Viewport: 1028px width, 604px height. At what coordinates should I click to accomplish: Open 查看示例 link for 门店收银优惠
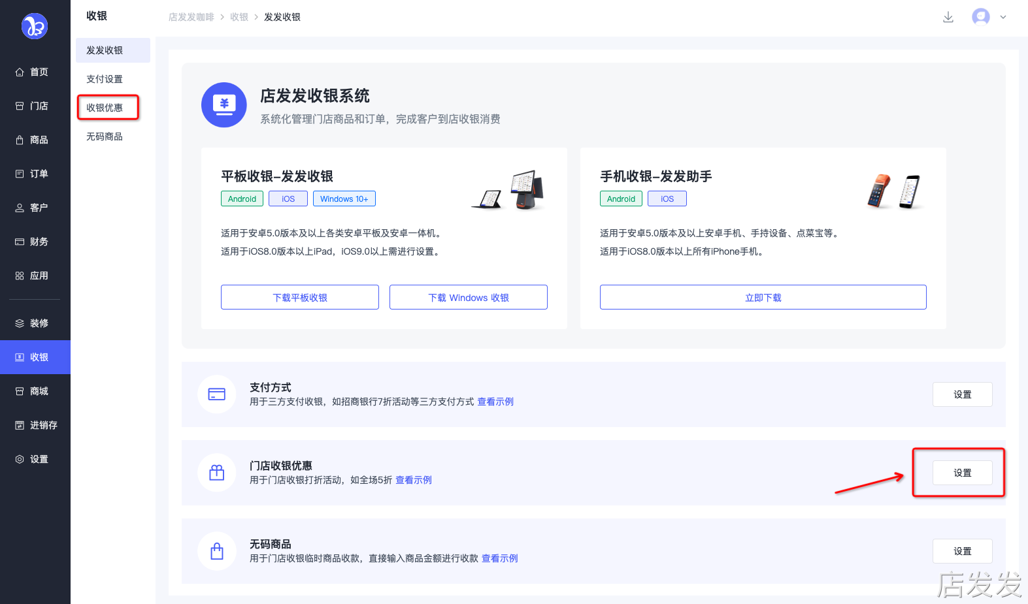pyautogui.click(x=414, y=480)
